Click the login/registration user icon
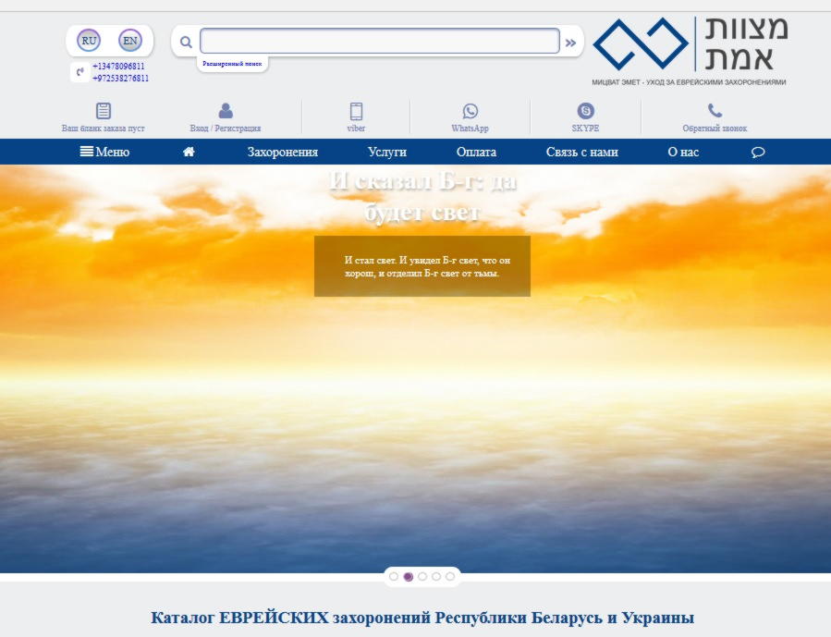Screen dimensions: 831x637 [226, 111]
